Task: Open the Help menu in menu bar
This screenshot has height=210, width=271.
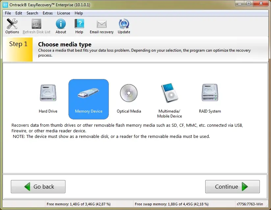Action: click(79, 13)
